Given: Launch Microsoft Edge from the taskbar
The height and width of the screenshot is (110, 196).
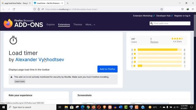Looking at the screenshot, I should point(83,107).
